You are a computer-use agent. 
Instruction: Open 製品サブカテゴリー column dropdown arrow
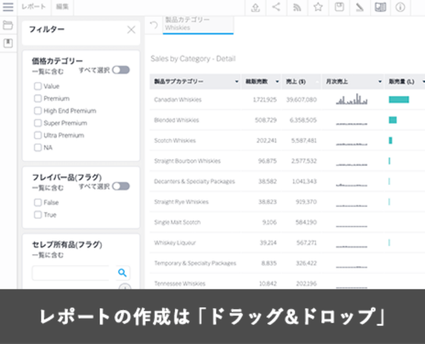pos(236,82)
